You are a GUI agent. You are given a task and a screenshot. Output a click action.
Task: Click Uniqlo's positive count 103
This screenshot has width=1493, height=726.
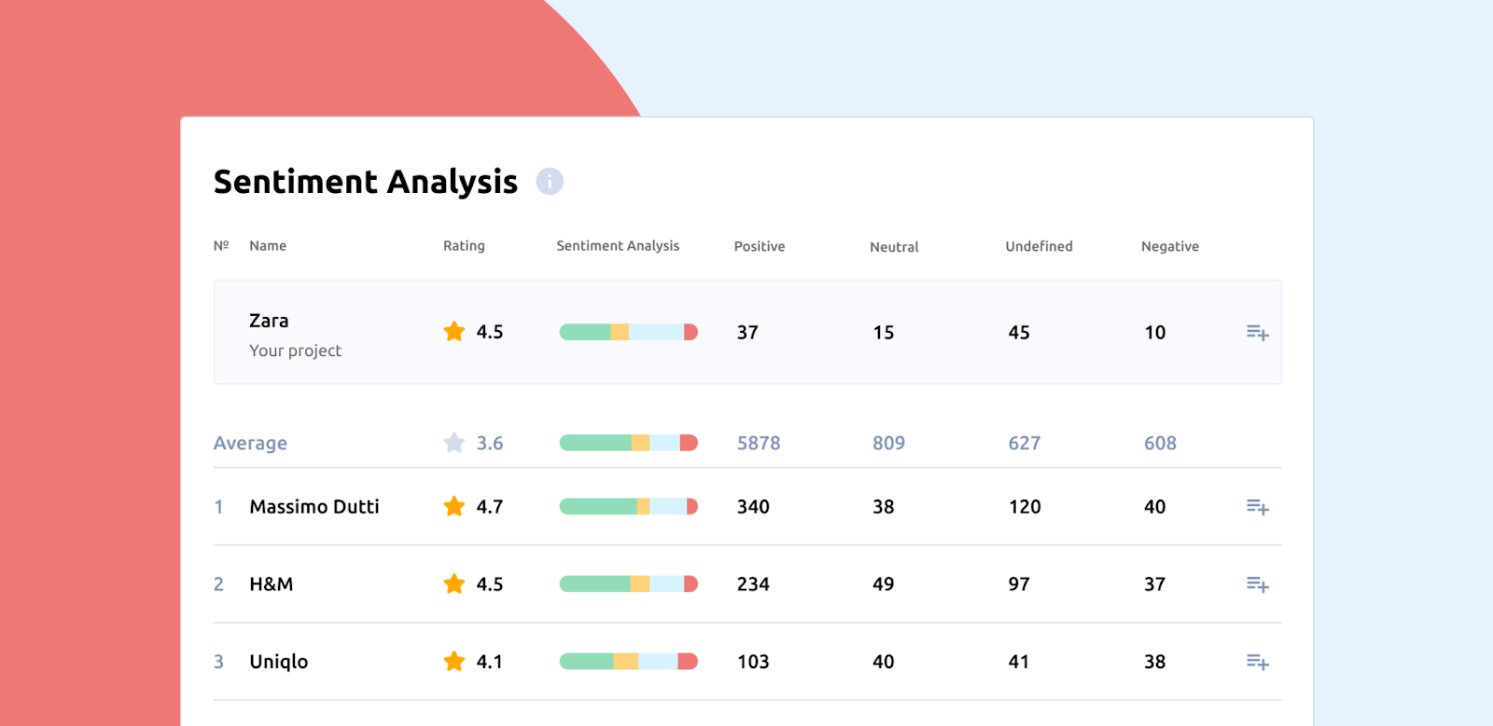(753, 662)
